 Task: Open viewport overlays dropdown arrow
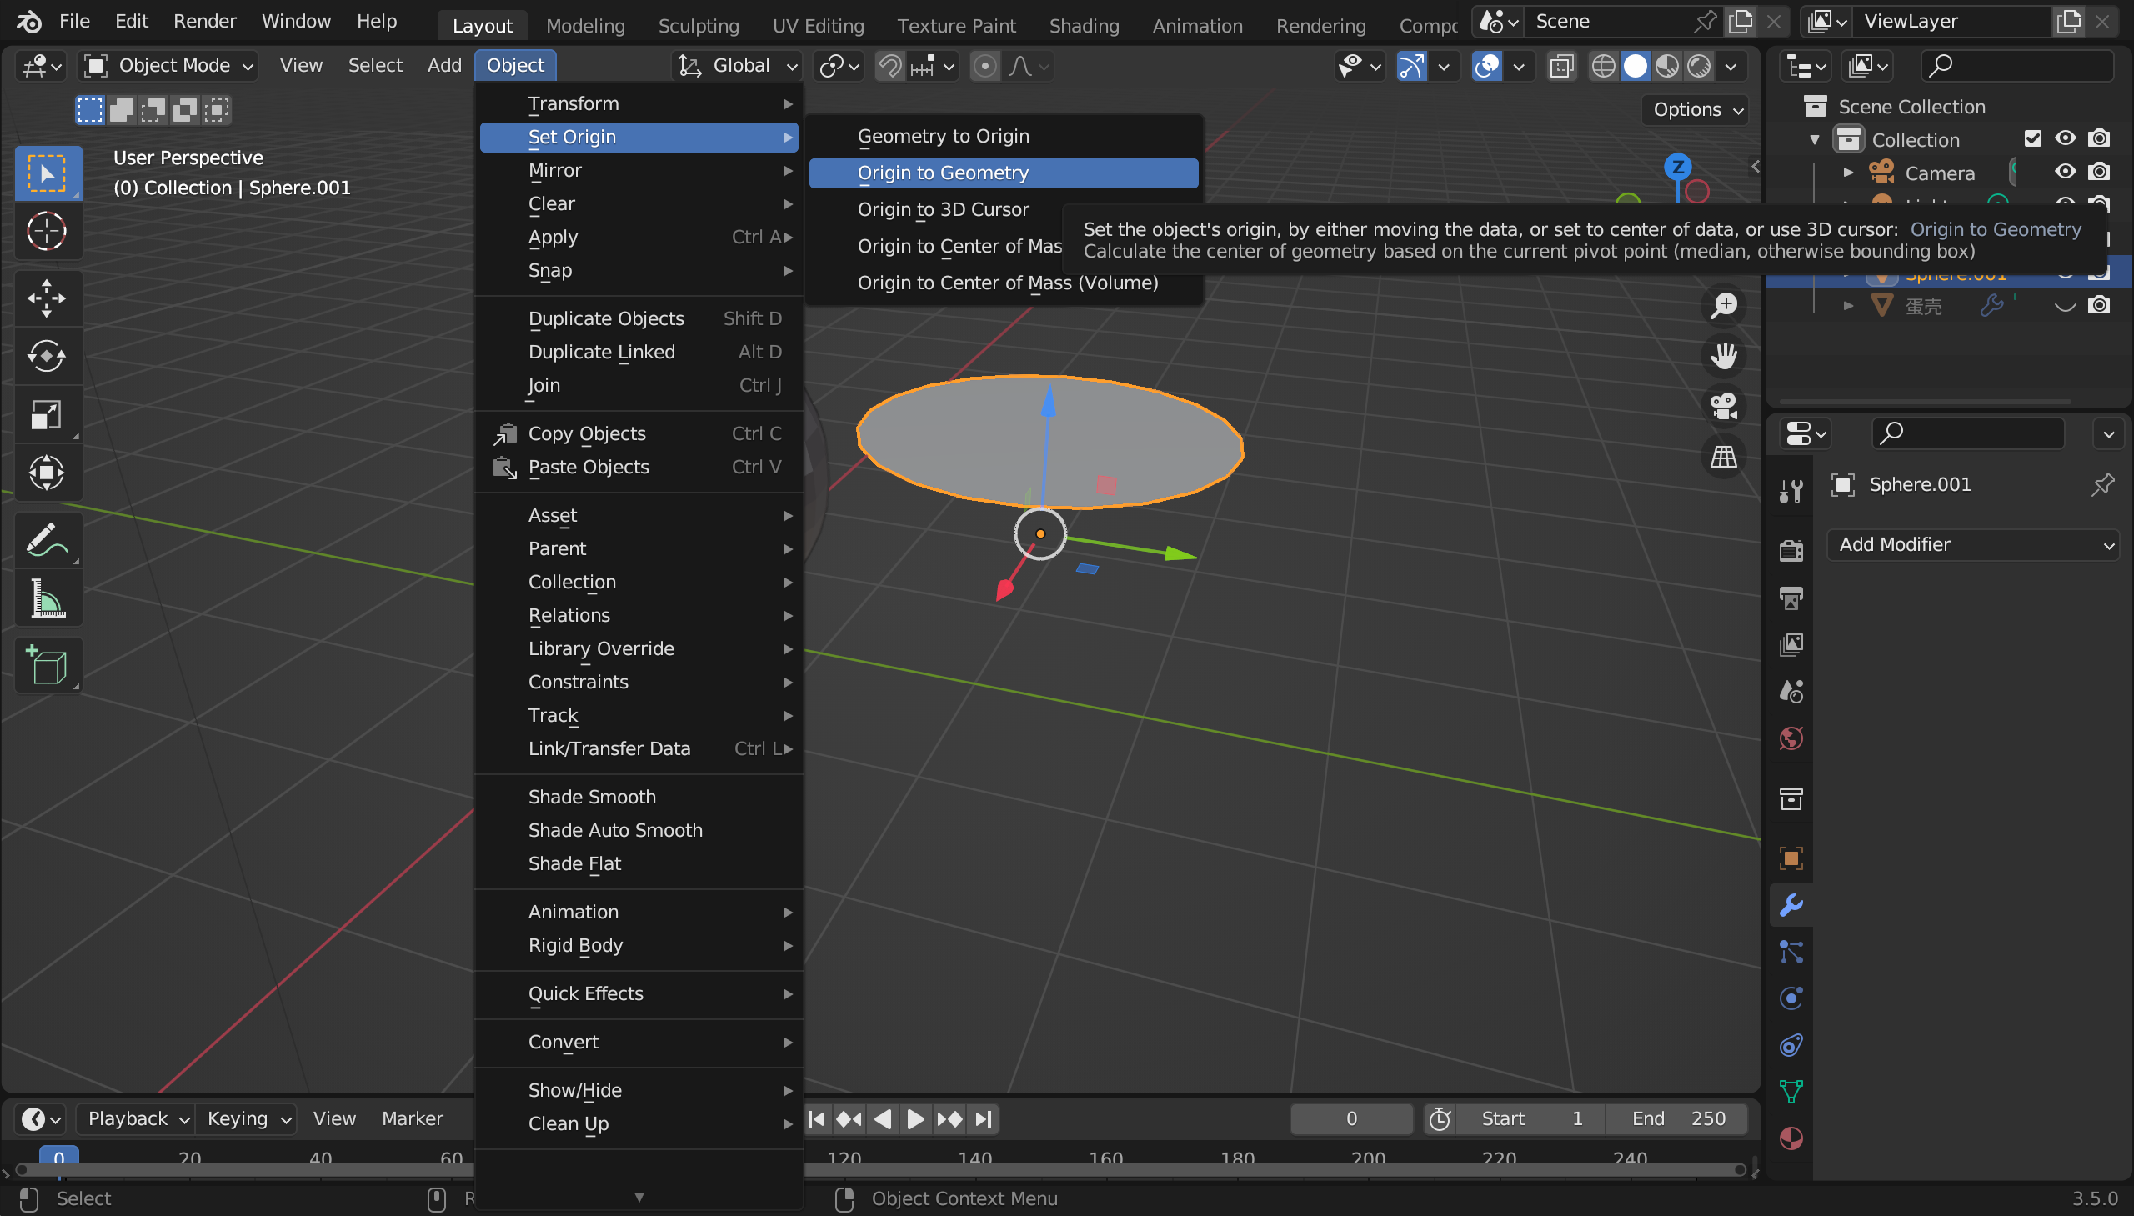[1520, 65]
